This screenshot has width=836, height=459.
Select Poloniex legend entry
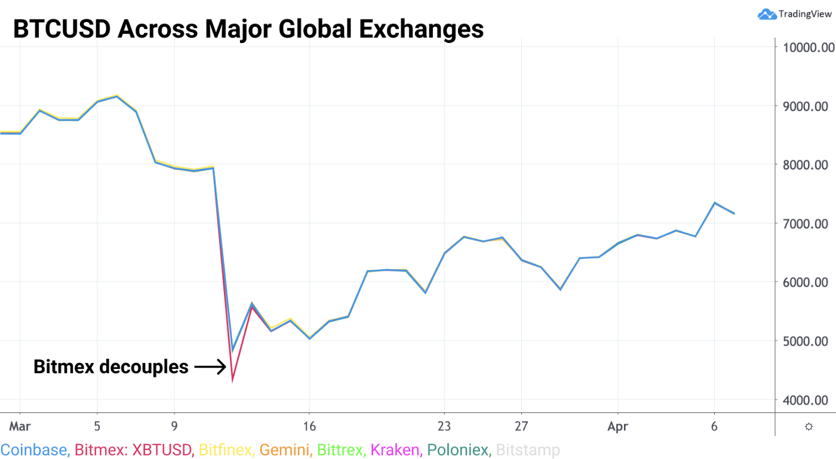point(459,449)
